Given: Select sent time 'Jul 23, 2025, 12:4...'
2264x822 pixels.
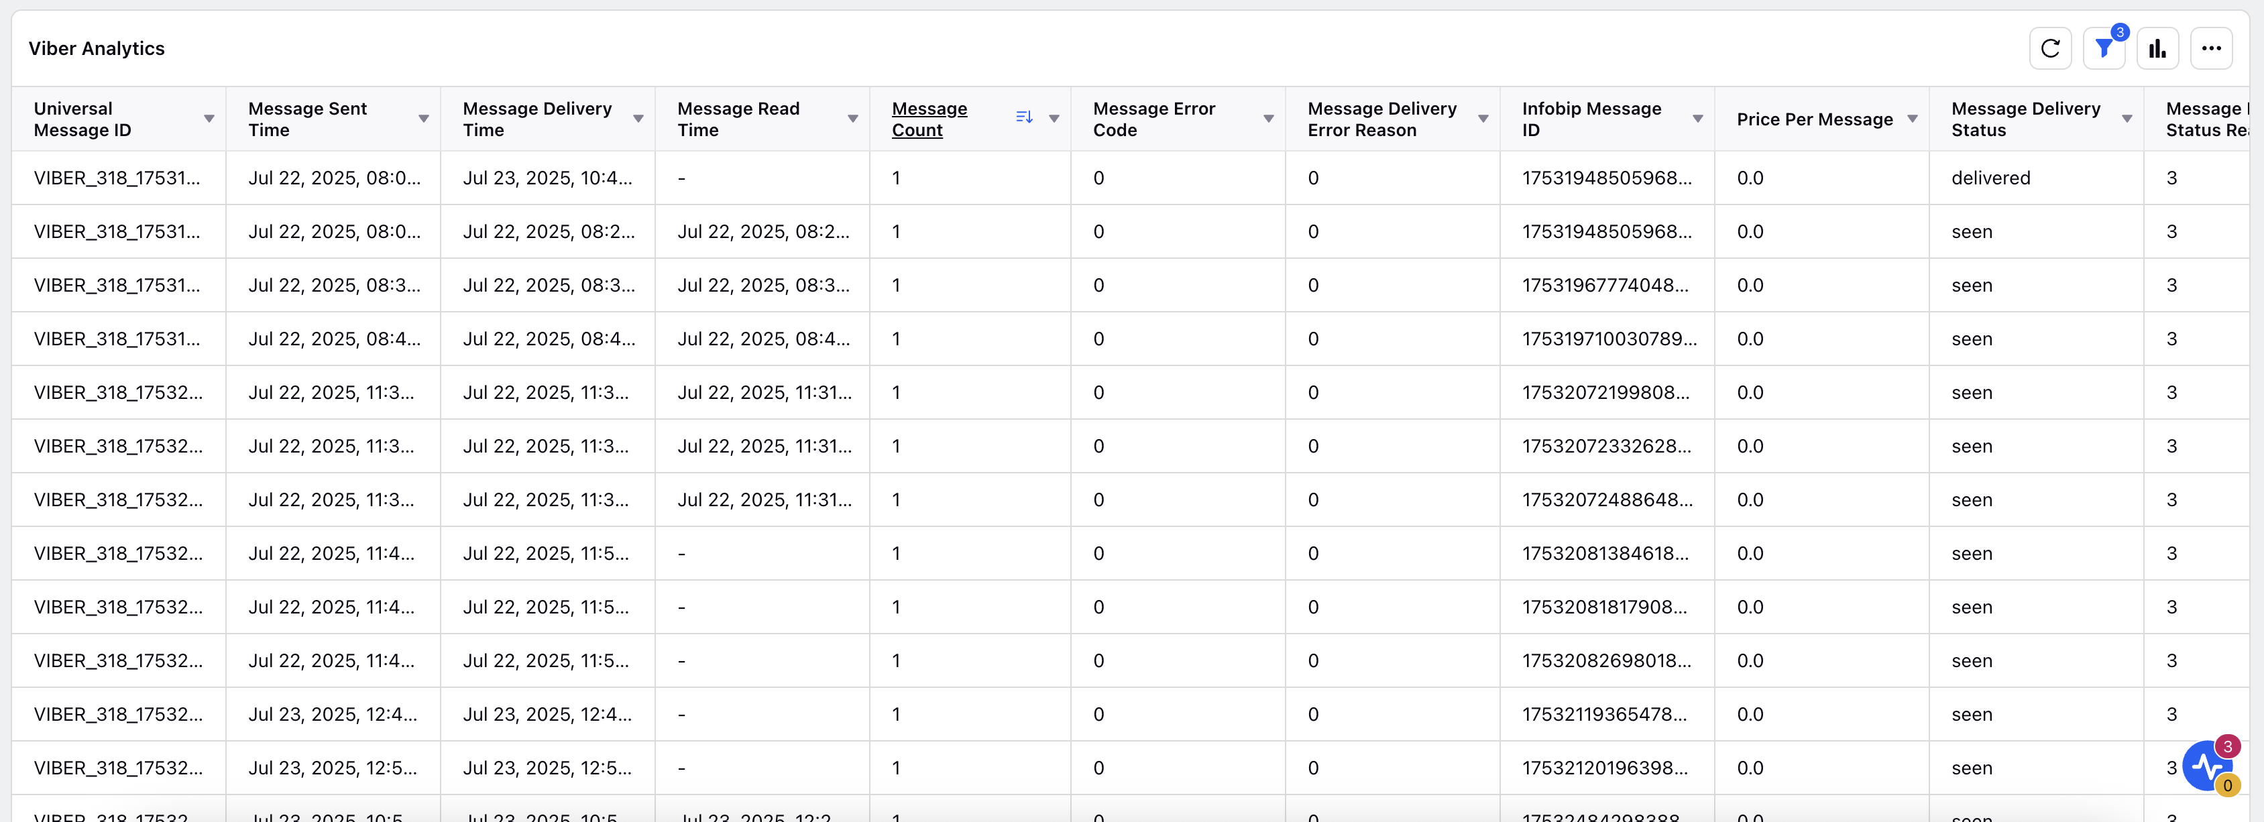Looking at the screenshot, I should pos(332,714).
